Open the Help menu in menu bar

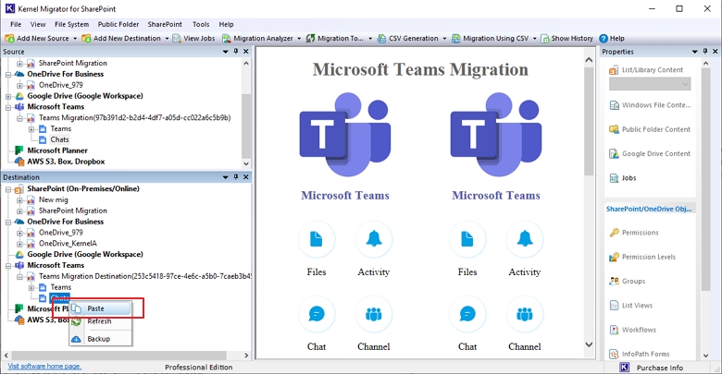pyautogui.click(x=226, y=24)
